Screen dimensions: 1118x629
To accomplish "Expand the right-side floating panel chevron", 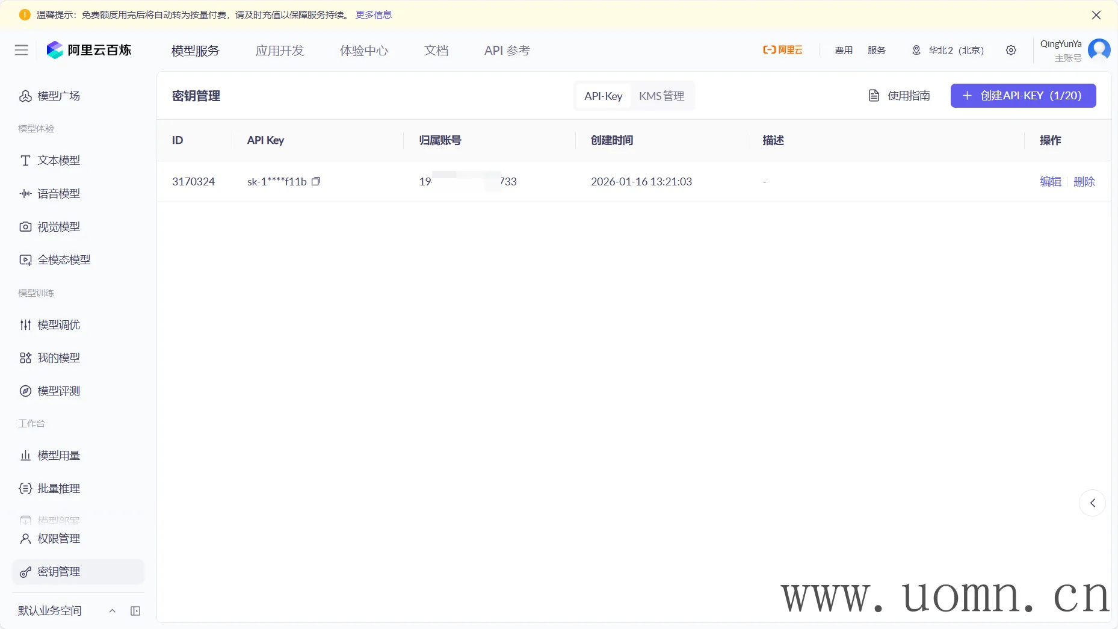I will (1092, 503).
